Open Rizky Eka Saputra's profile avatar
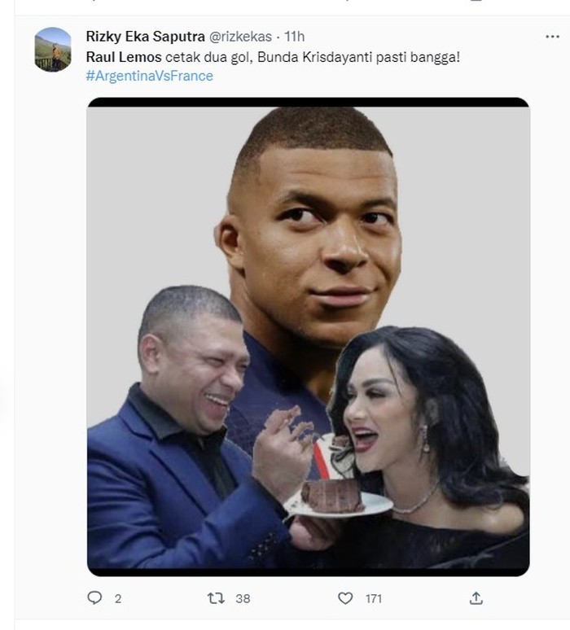 click(x=53, y=49)
